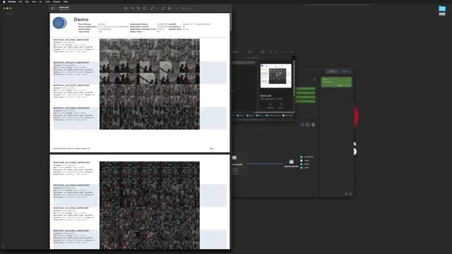Click the blue button in the app header
The height and width of the screenshot is (254, 452).
coord(345,71)
